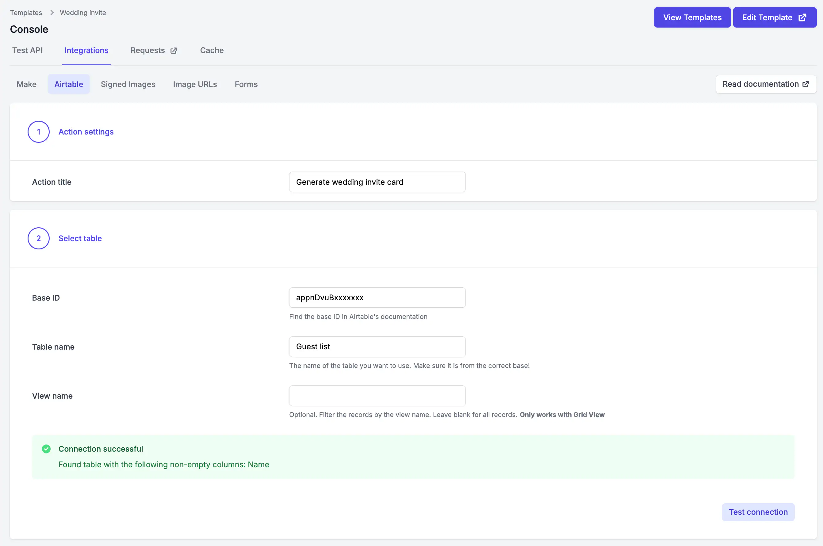Viewport: 823px width, 546px height.
Task: Select the Make integration tab
Action: pyautogui.click(x=26, y=84)
